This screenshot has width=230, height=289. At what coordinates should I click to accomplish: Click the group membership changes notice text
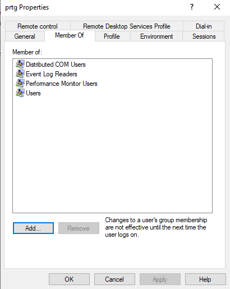click(156, 227)
